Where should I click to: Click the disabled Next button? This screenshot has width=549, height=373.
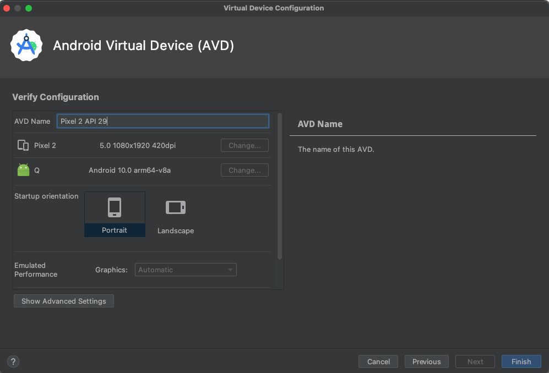tap(475, 361)
